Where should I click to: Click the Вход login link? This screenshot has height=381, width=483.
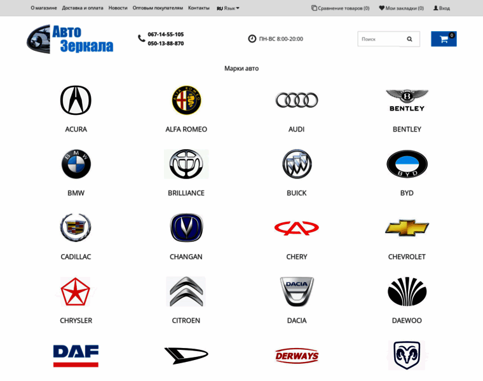pos(442,8)
